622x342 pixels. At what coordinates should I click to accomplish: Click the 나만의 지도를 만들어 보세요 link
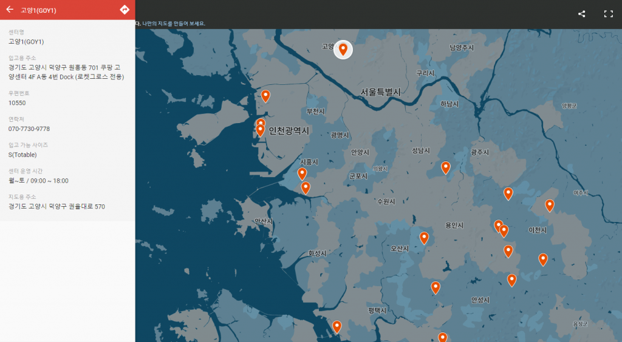pos(173,24)
